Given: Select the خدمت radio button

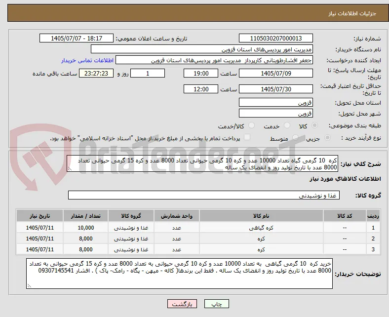Looking at the screenshot, I should (287, 125).
